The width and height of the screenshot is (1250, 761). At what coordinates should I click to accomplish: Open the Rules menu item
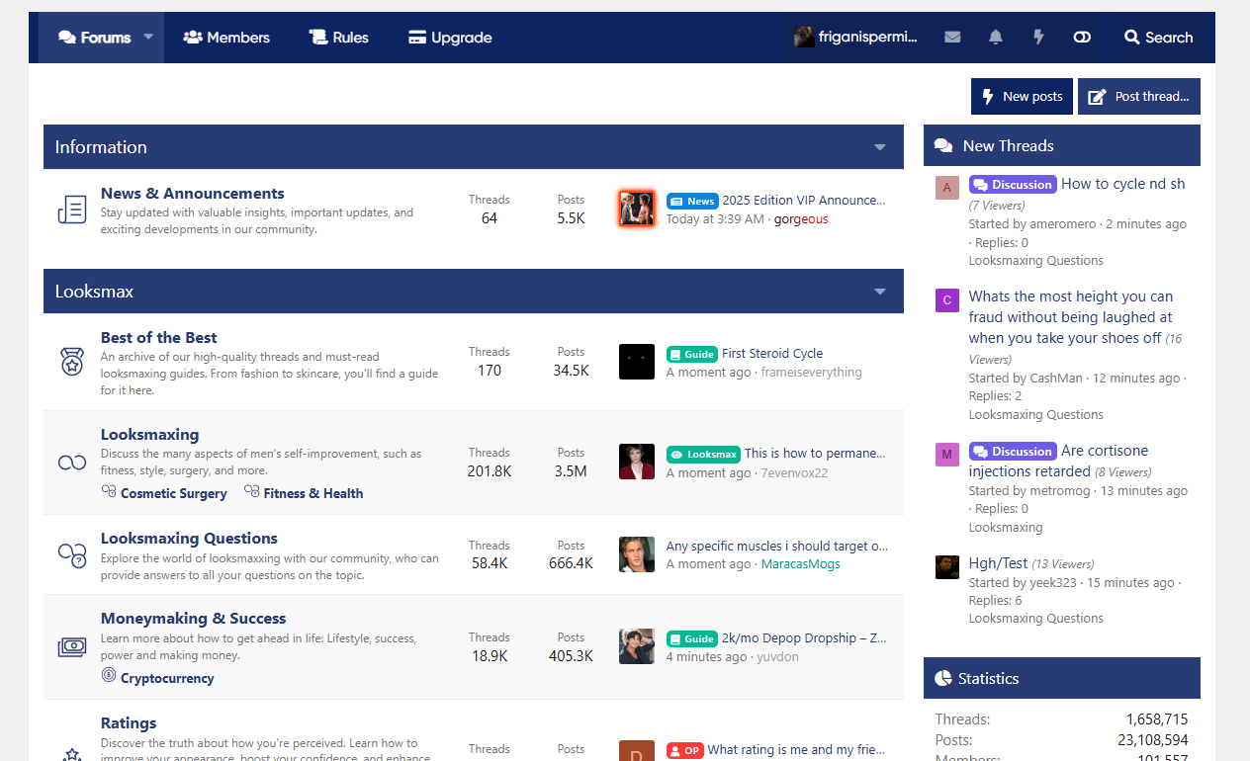coord(338,38)
